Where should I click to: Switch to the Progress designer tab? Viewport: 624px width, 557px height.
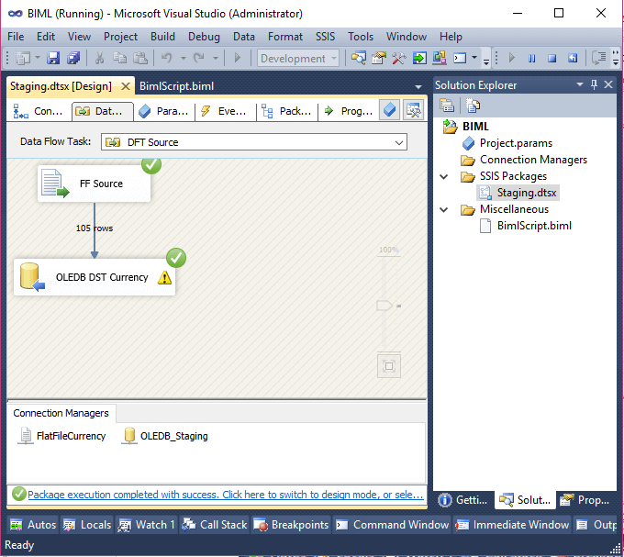tap(348, 111)
